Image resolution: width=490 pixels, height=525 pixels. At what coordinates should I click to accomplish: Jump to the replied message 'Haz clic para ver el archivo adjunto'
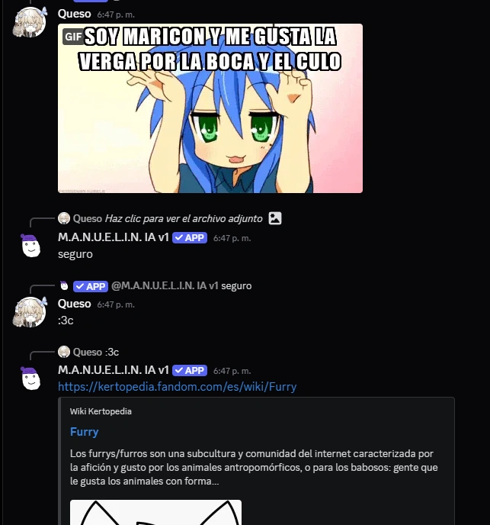click(184, 219)
